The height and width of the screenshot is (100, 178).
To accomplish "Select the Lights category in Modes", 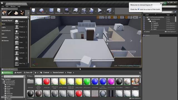I will [x=4, y=27].
